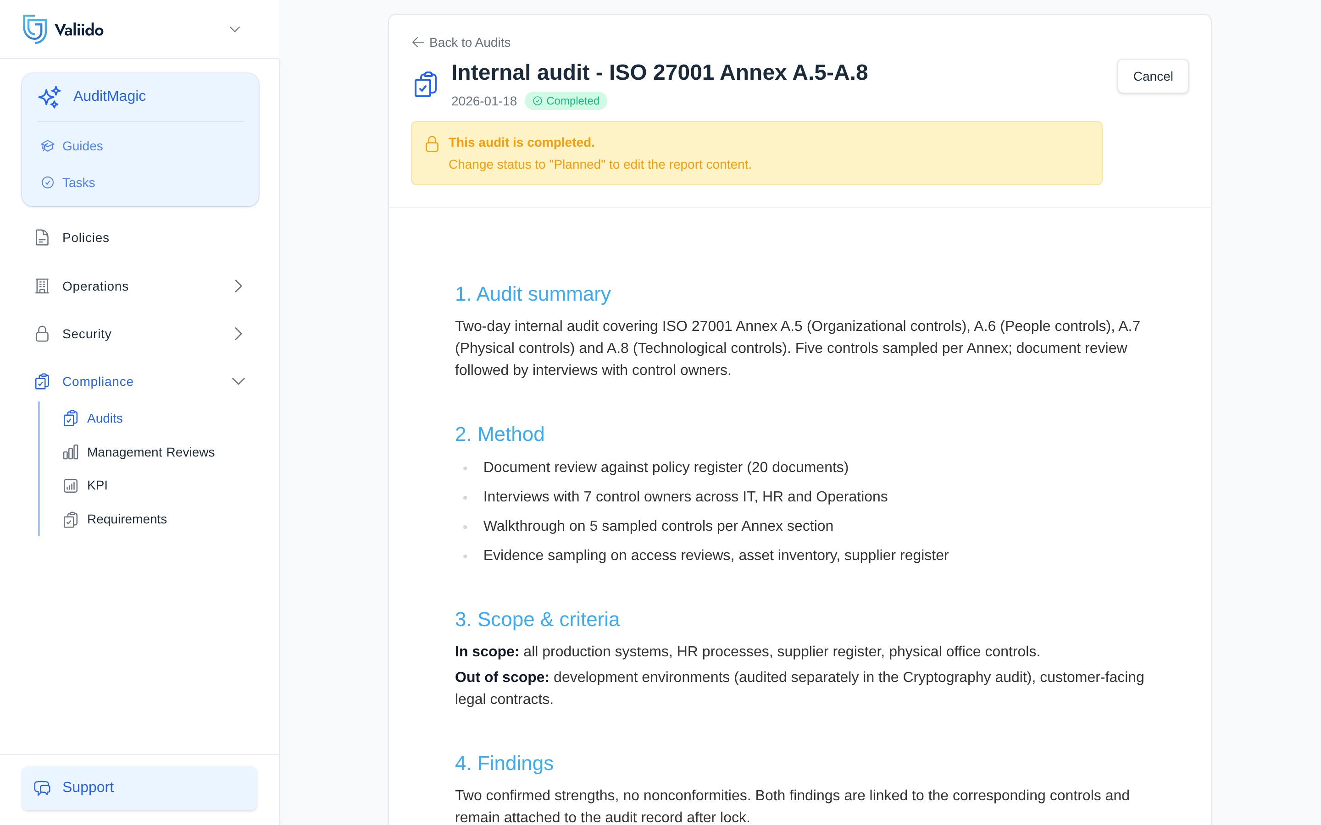Go to Policies in sidebar
1321x825 pixels.
(86, 237)
